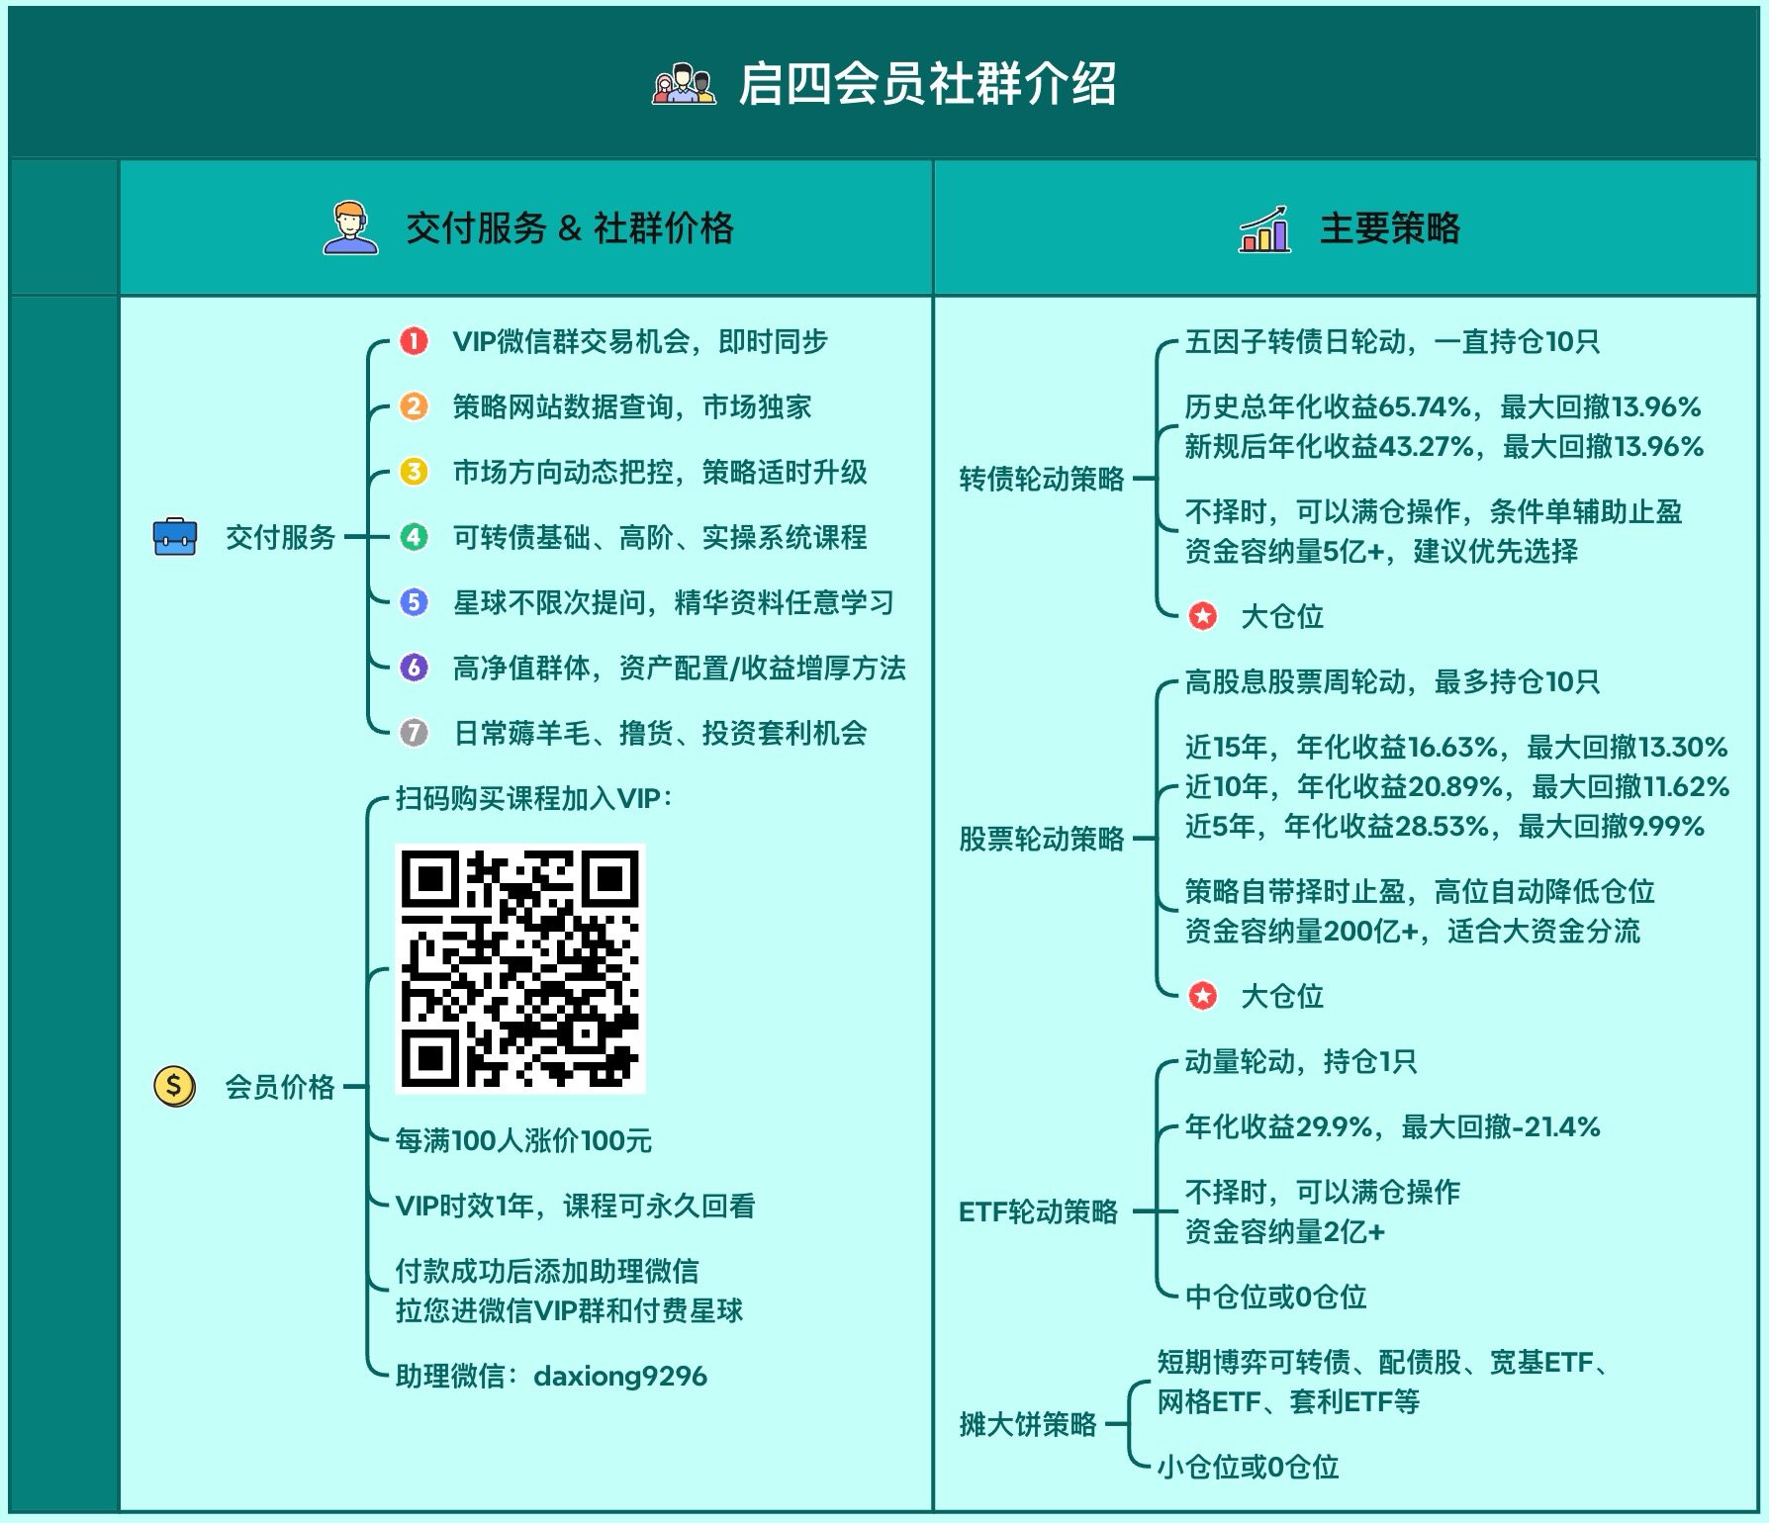
Task: Click the 交付服务 & 社群价格 column header
Action: (x=569, y=228)
